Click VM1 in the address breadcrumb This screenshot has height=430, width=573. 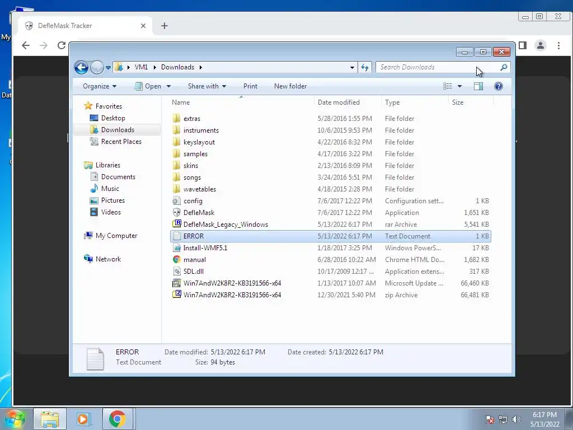[141, 67]
